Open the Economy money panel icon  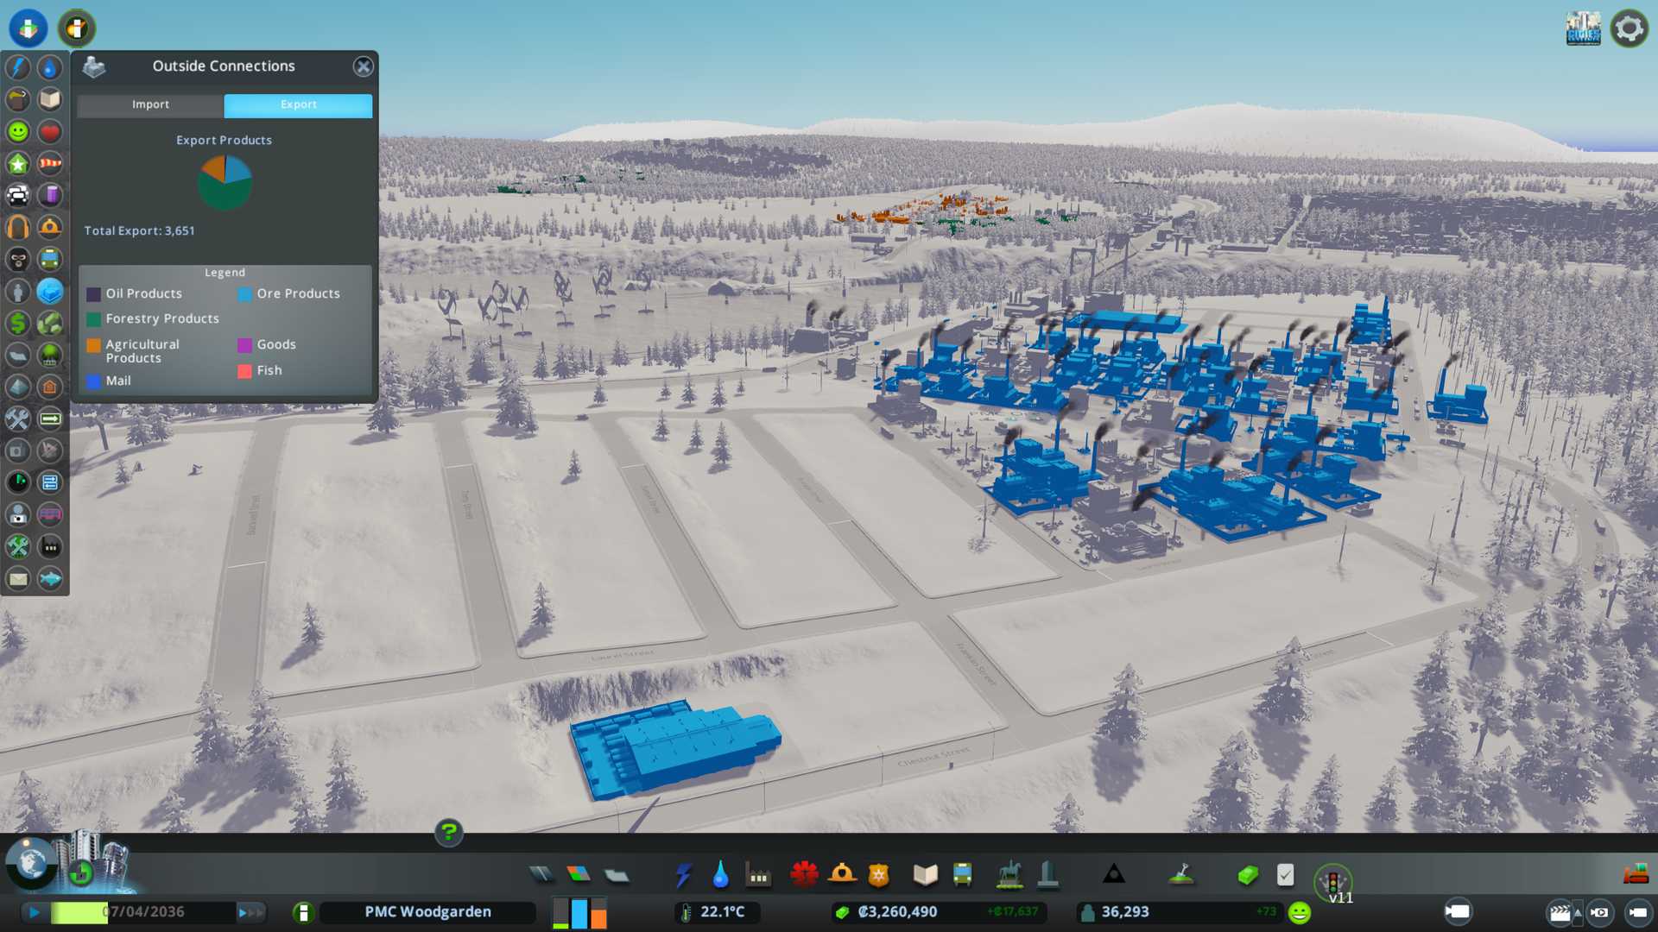tap(1247, 875)
